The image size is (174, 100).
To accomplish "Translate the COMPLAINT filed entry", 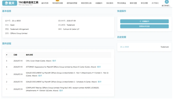I will [61, 91].
